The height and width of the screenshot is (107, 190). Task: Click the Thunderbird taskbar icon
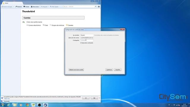point(45,105)
